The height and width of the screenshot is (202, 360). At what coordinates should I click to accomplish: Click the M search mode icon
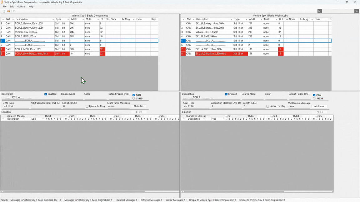click(x=319, y=11)
